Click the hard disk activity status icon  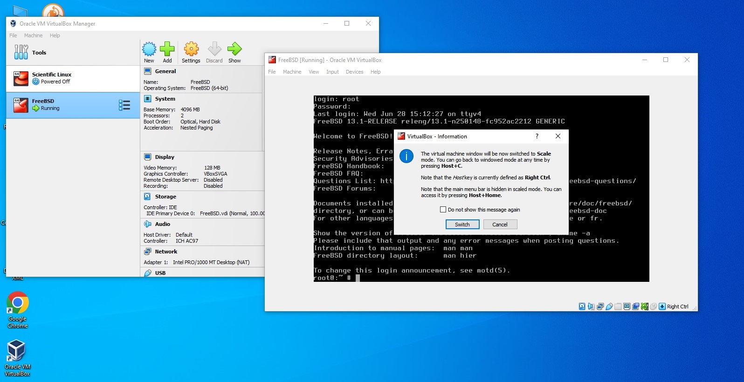[x=582, y=307]
